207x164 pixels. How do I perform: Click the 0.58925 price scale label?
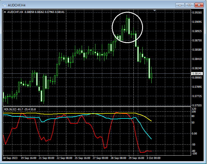point(197,31)
